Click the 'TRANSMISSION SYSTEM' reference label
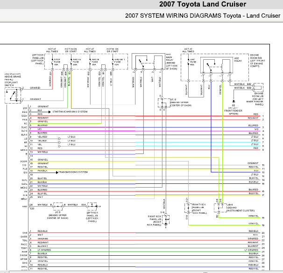Viewport: 283px width, 273px height. (73, 172)
